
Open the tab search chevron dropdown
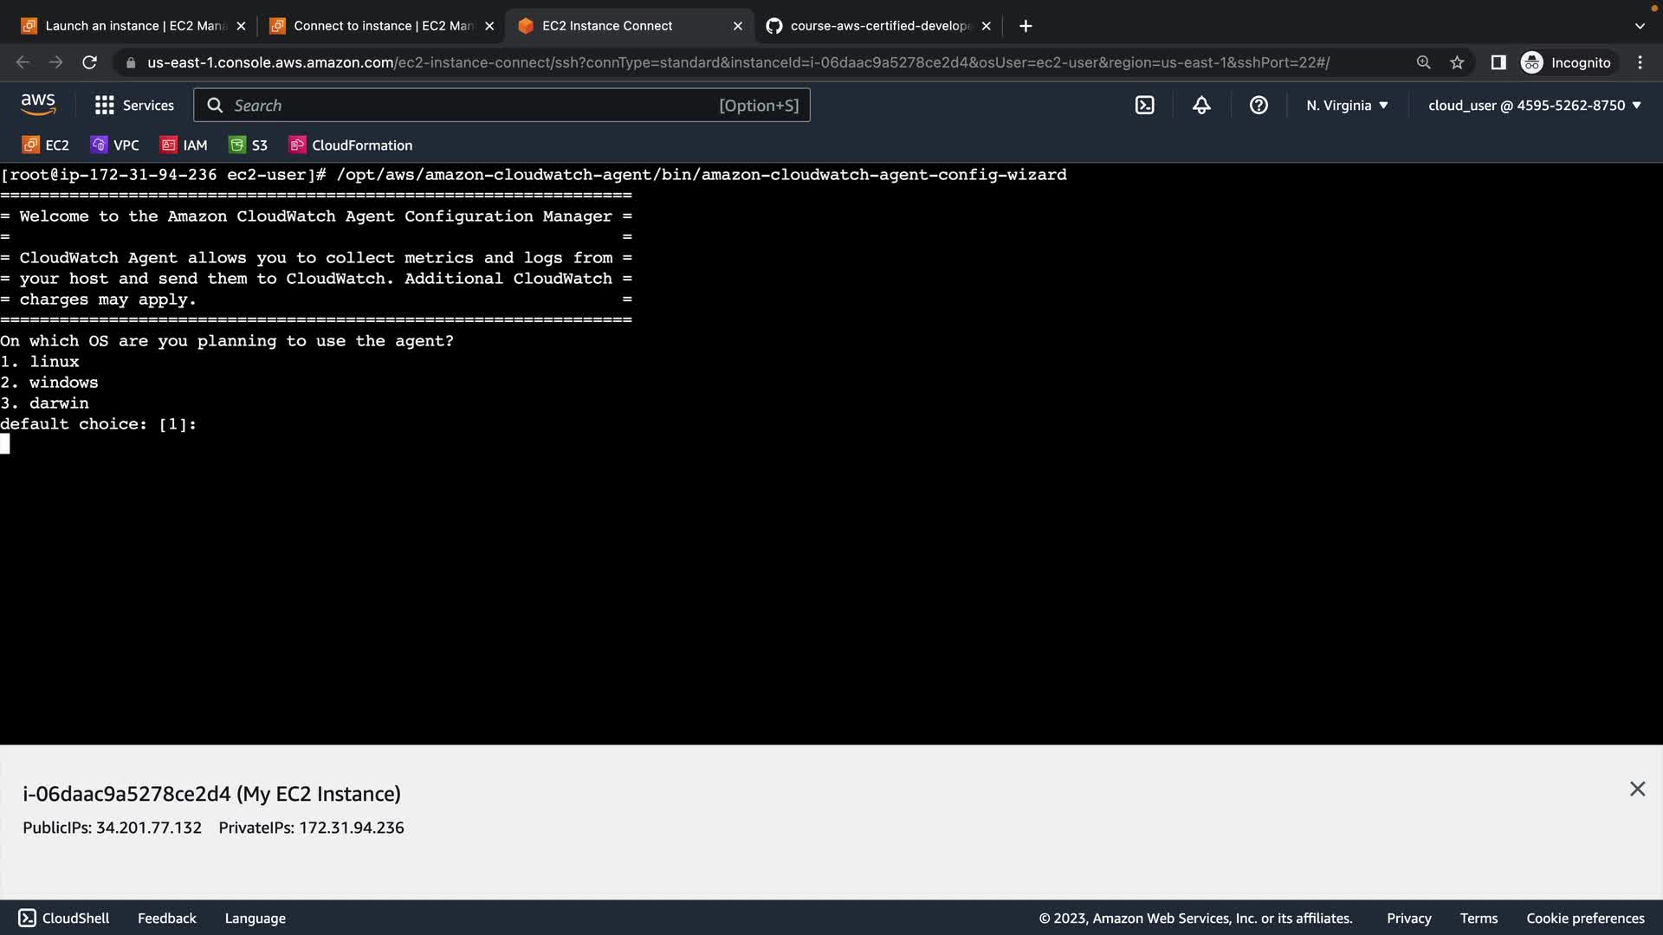coord(1639,26)
